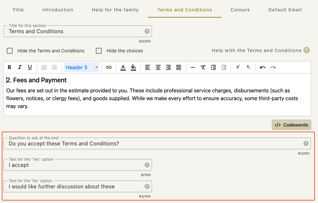Edit the Question to ask at the end field
The image size is (318, 203).
[157, 143]
